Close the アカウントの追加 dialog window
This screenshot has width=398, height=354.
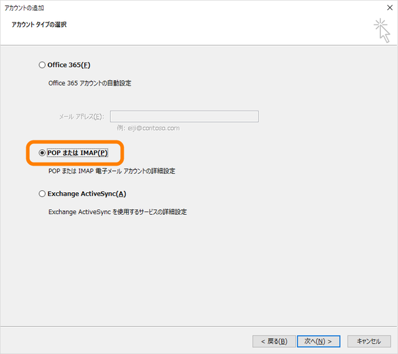coord(390,7)
